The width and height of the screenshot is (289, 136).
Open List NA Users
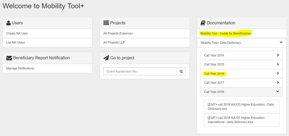16,43
